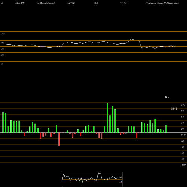Screen dimensions: 187x187
Task: Select the 70 level label on RSI axis
Action: click(x=3, y=43)
